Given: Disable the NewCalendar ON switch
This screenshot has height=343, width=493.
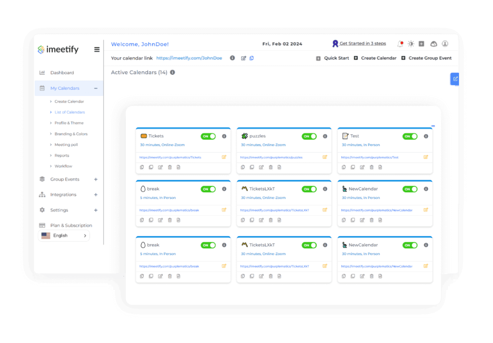Looking at the screenshot, I should 410,189.
